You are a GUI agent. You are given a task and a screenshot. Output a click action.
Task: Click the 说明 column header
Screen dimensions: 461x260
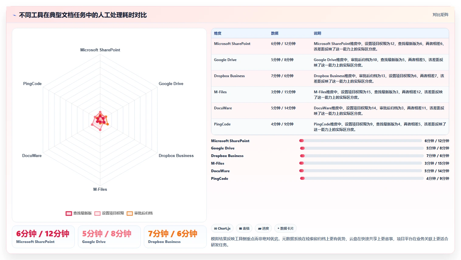(x=317, y=33)
